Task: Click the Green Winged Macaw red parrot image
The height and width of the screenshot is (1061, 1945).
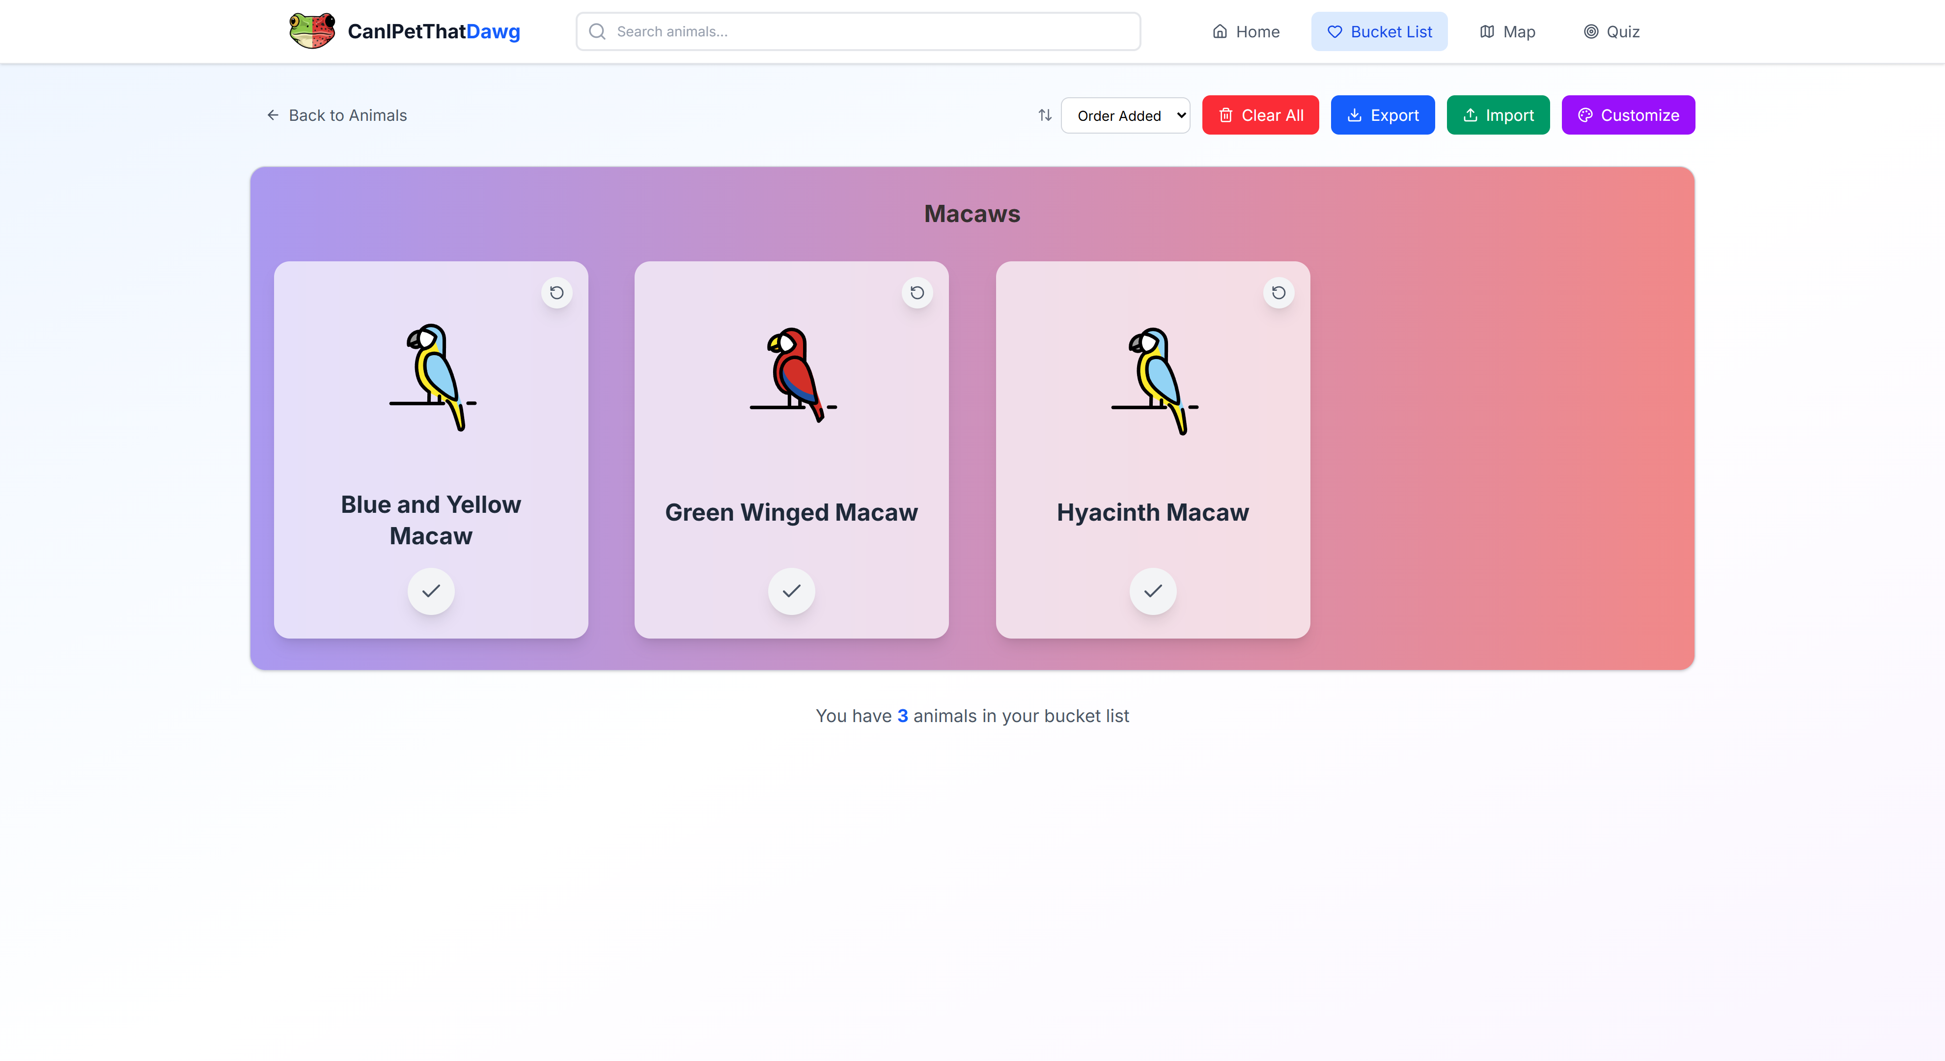Action: (793, 375)
